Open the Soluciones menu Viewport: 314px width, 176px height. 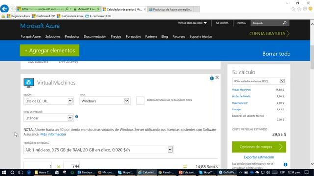click(52, 37)
